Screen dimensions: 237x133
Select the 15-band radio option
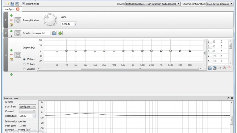tap(24, 59)
